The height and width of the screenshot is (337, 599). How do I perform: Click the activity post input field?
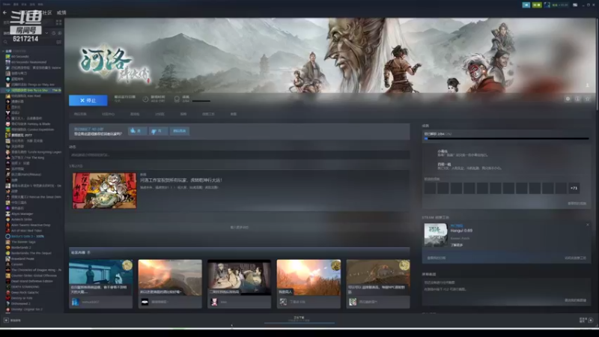click(x=239, y=155)
